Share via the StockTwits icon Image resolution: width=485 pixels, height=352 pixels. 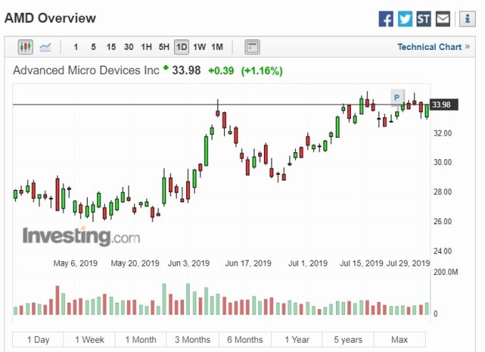pyautogui.click(x=424, y=19)
